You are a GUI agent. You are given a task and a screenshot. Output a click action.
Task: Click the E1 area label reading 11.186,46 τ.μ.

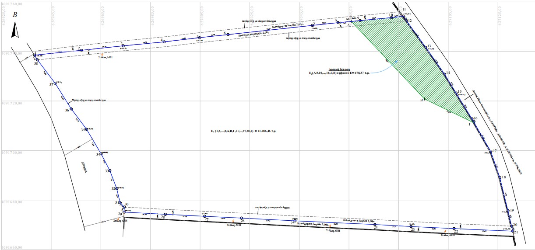tap(245, 131)
